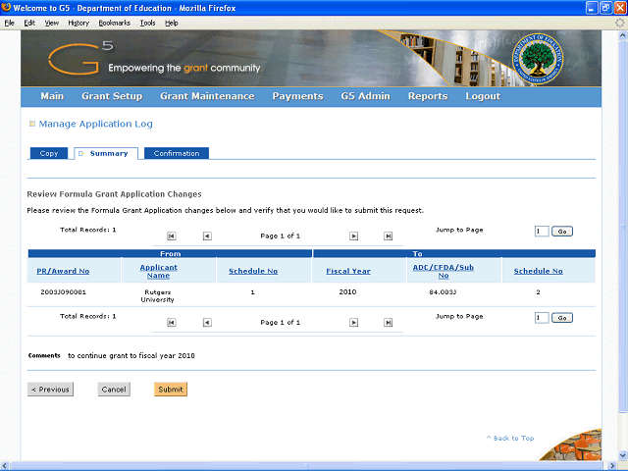Go to previous page in top pager
The height and width of the screenshot is (471, 628).
(x=207, y=235)
